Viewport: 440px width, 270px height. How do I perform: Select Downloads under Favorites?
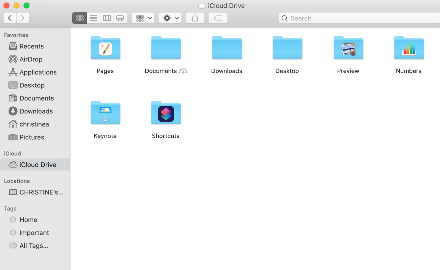[35, 111]
